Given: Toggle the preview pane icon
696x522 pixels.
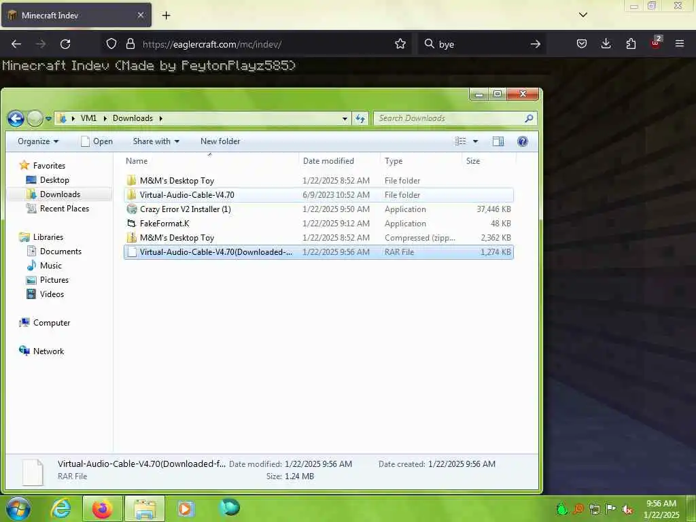Looking at the screenshot, I should pyautogui.click(x=498, y=141).
